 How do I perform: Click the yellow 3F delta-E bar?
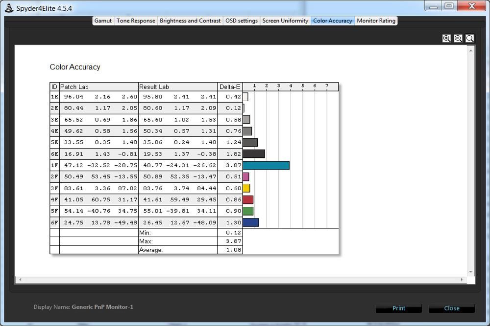pyautogui.click(x=246, y=188)
